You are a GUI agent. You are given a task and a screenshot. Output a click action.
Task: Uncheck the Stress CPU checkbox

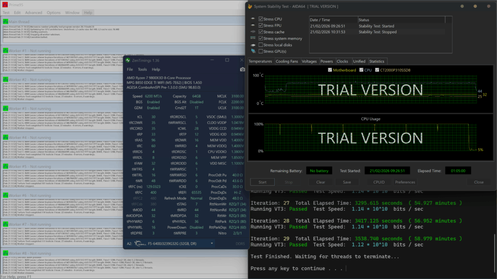tap(261, 19)
